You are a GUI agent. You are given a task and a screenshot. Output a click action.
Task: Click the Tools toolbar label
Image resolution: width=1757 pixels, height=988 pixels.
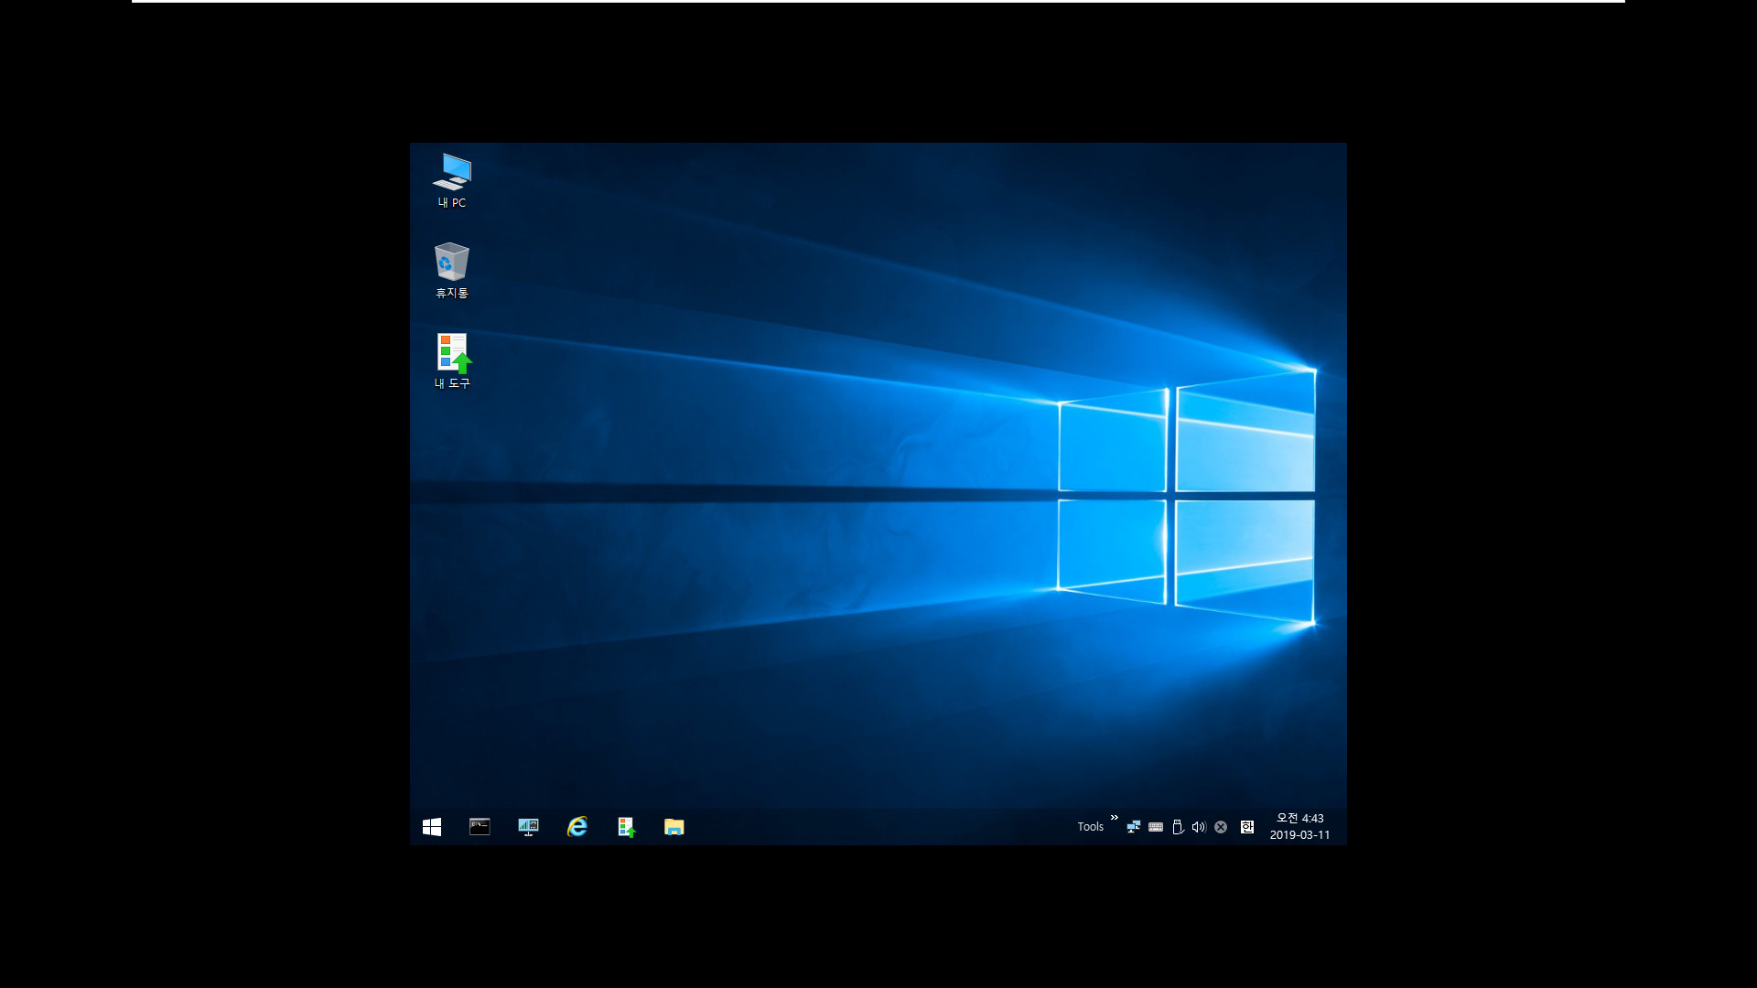(x=1090, y=827)
